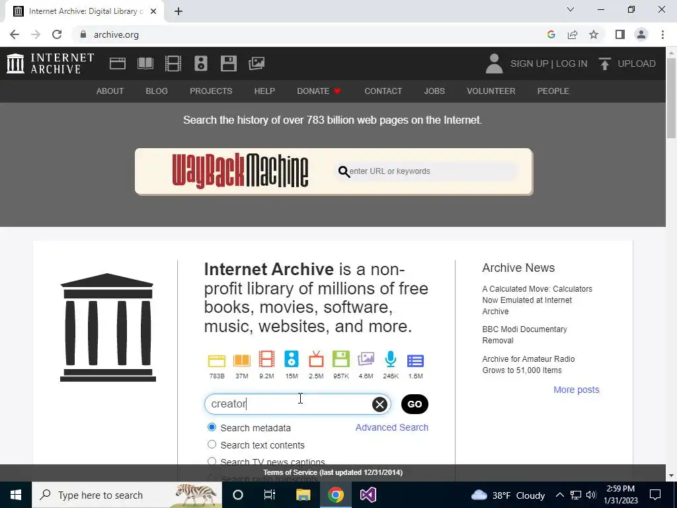677x508 pixels.
Task: Open the PROJECTS menu item
Action: coord(211,91)
